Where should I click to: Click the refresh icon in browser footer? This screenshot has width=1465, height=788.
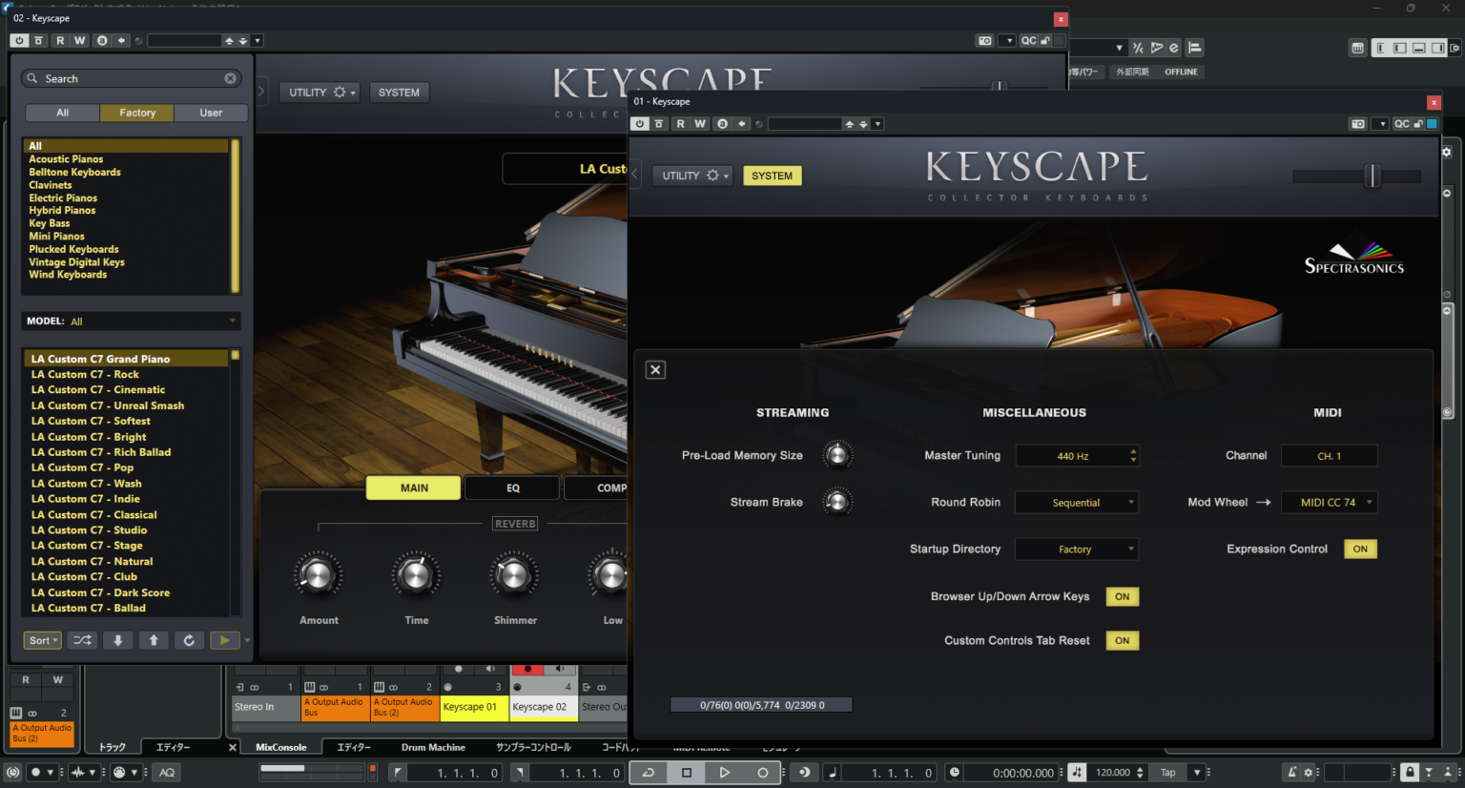[189, 640]
